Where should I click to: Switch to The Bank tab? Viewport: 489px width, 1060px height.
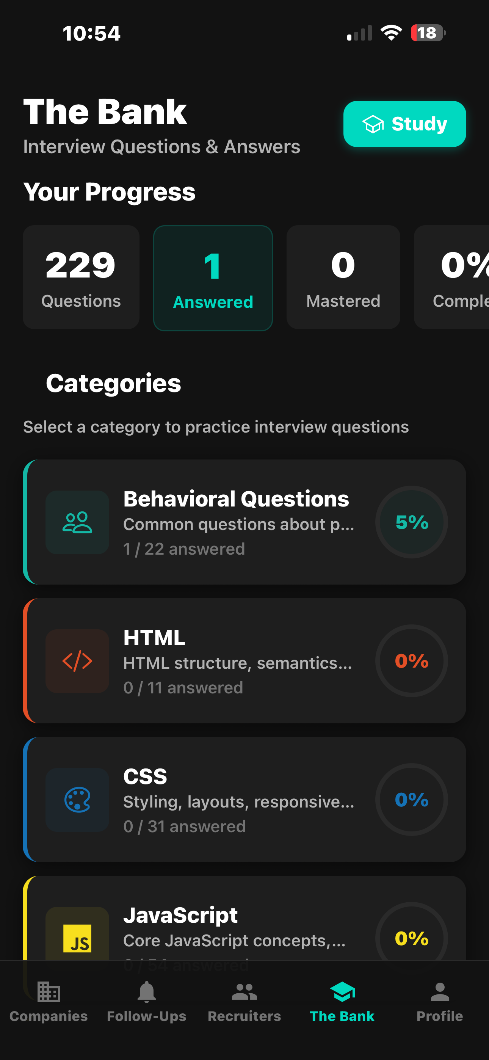point(342,1001)
